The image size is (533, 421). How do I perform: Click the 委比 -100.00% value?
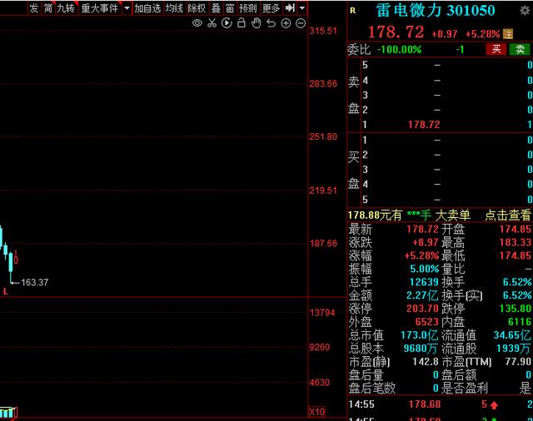tap(399, 50)
